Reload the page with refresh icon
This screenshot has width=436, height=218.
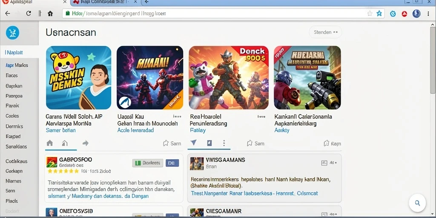coord(29,13)
